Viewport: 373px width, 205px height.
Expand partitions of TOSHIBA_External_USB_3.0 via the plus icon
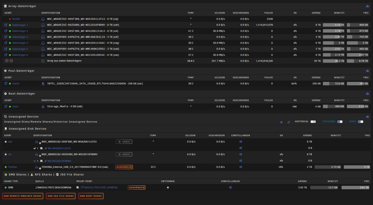(x=40, y=168)
